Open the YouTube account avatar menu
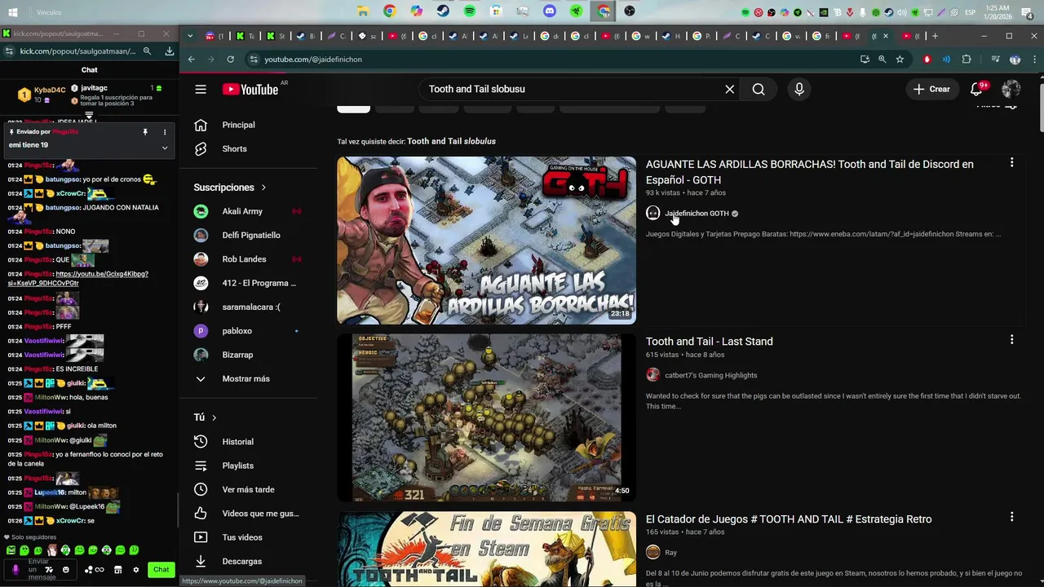 pyautogui.click(x=1011, y=89)
